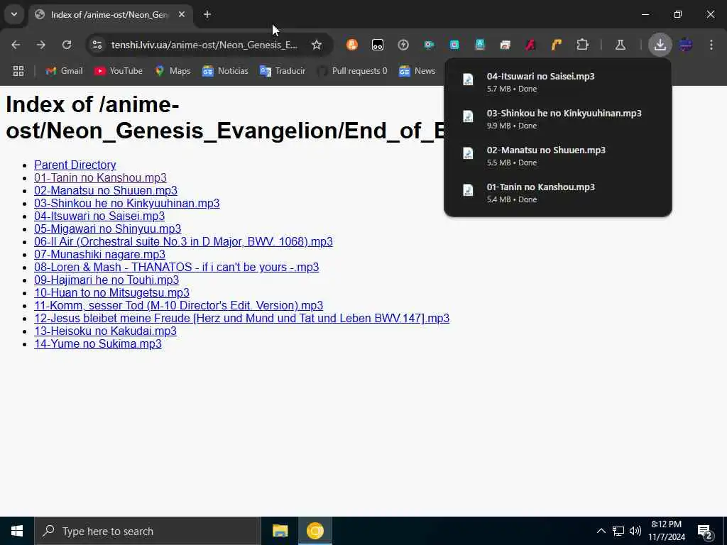
Task: Click 03-Shinkou he no Kinkyuuhinan.mp3 page link
Action: (126, 204)
